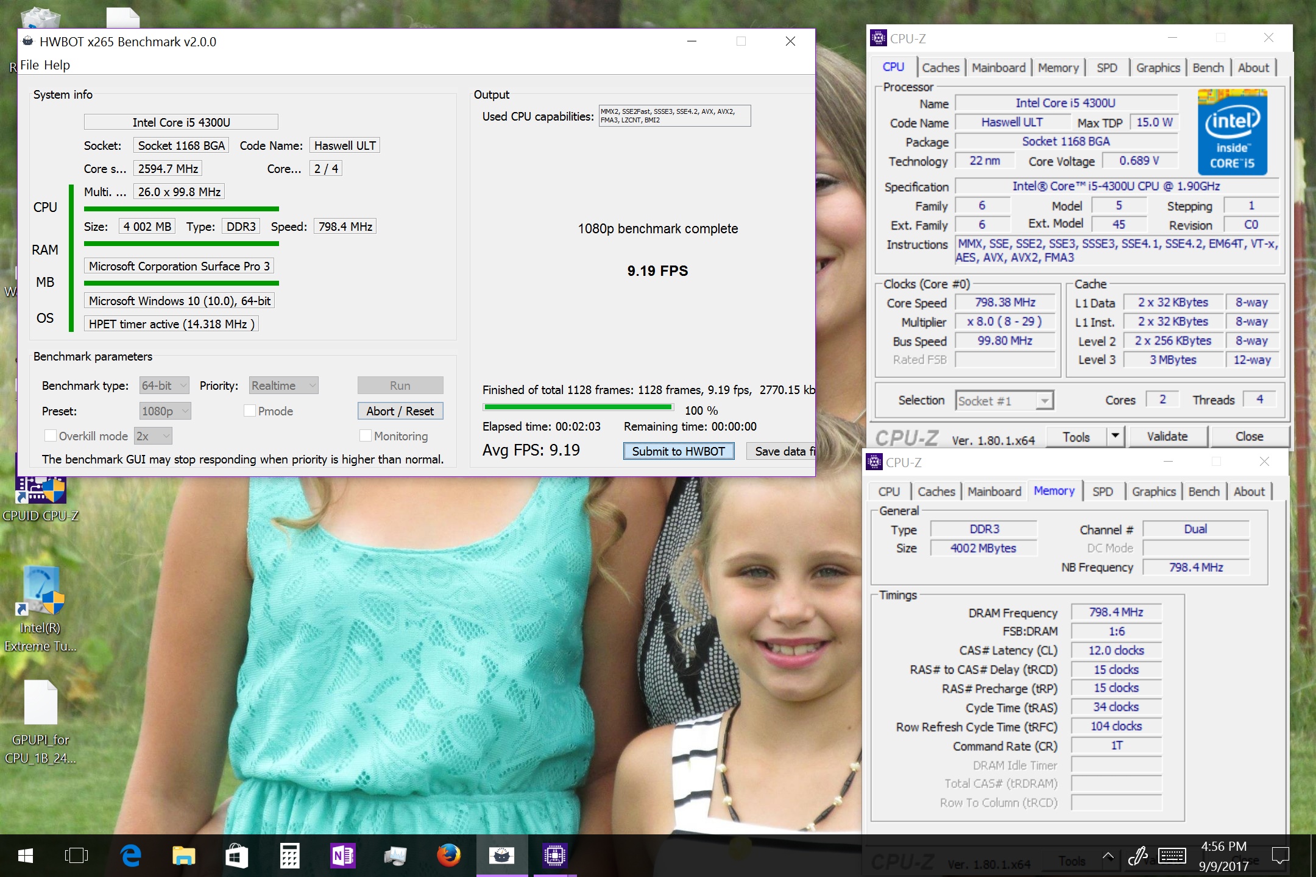Expand the Tools arrow dropdown in top CPU-Z
This screenshot has height=877, width=1316.
(x=1115, y=436)
